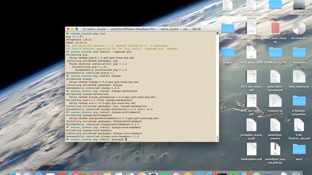312x175 pixels.
Task: Click 'Successfully installed django-1.9.4' line
Action: tap(93, 88)
